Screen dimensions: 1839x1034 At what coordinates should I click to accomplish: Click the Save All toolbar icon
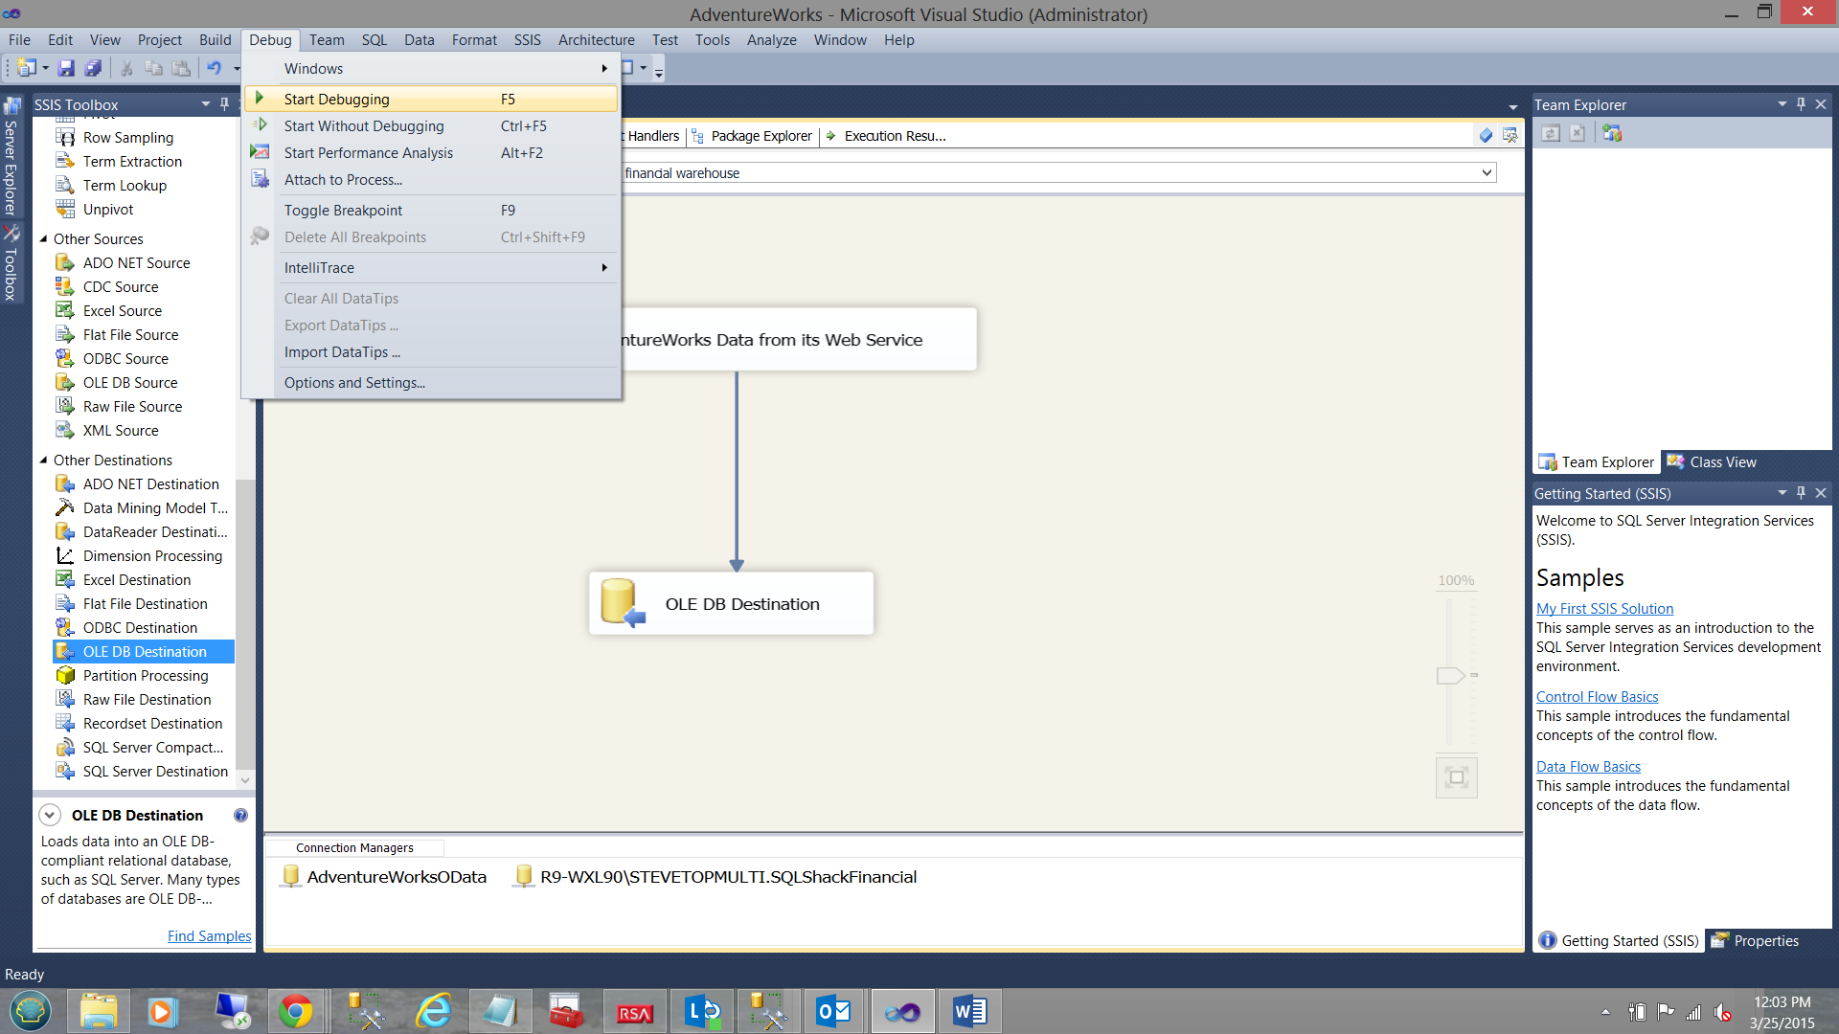pos(93,68)
